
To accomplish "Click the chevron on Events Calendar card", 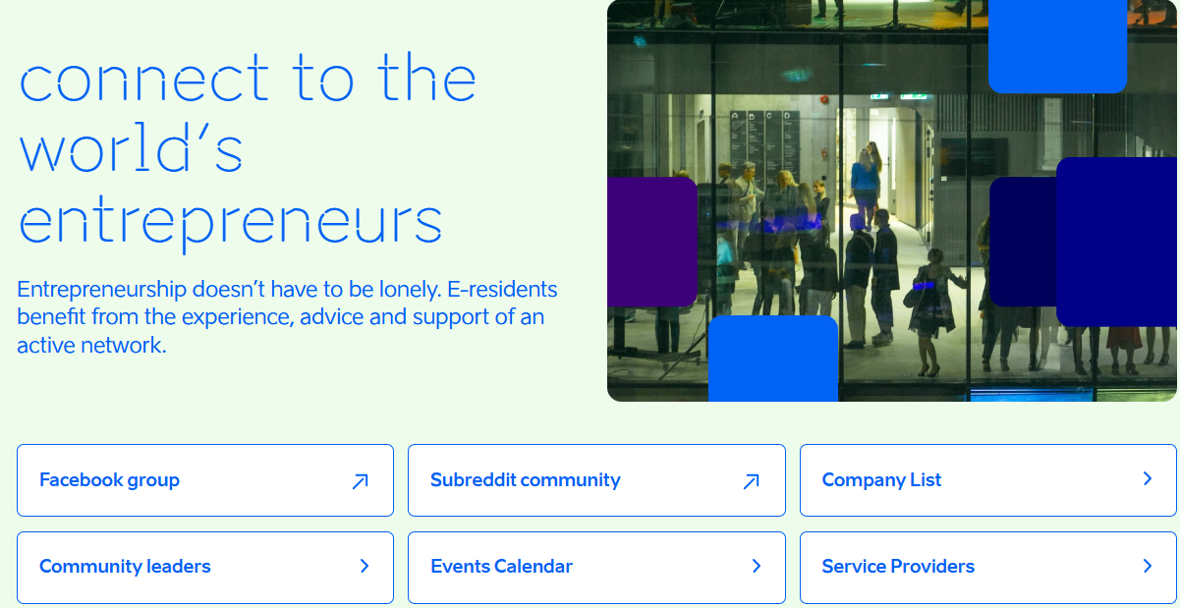I will point(757,566).
